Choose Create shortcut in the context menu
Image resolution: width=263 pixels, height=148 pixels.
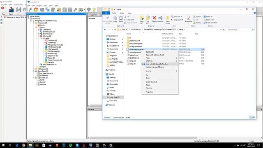[x=151, y=82]
